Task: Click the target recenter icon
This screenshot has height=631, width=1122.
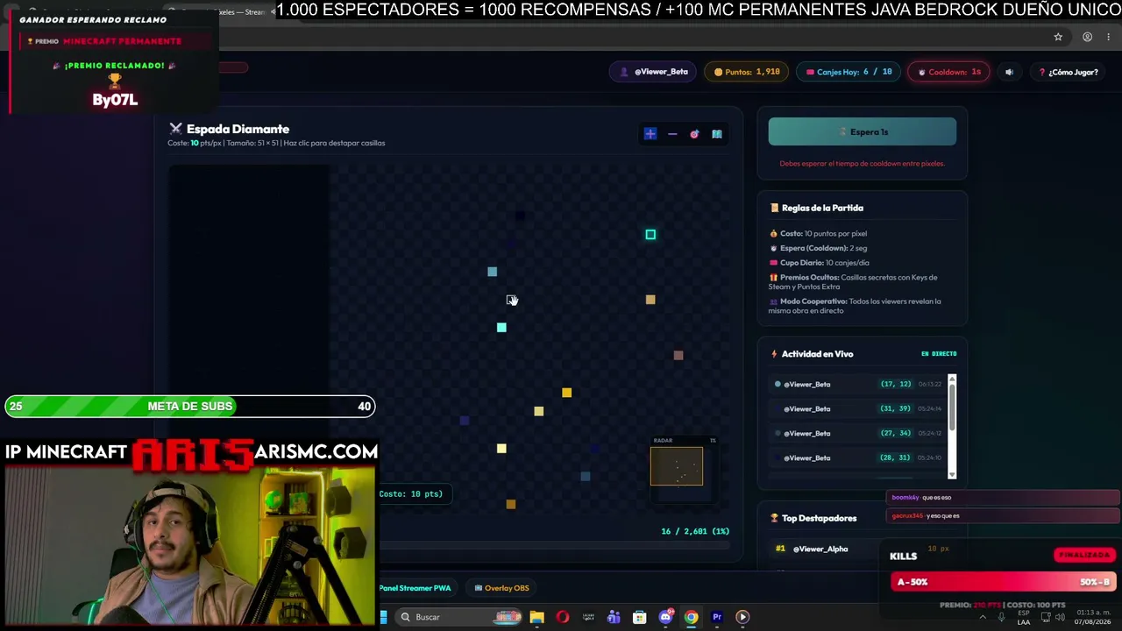Action: [x=694, y=134]
